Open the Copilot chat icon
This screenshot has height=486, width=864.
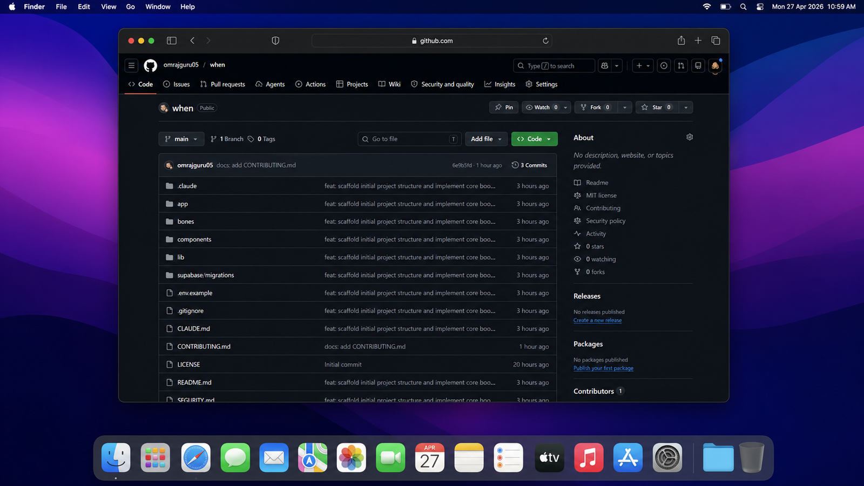605,65
